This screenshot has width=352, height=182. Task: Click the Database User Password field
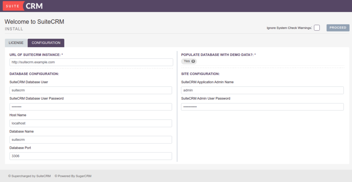tap(91, 107)
